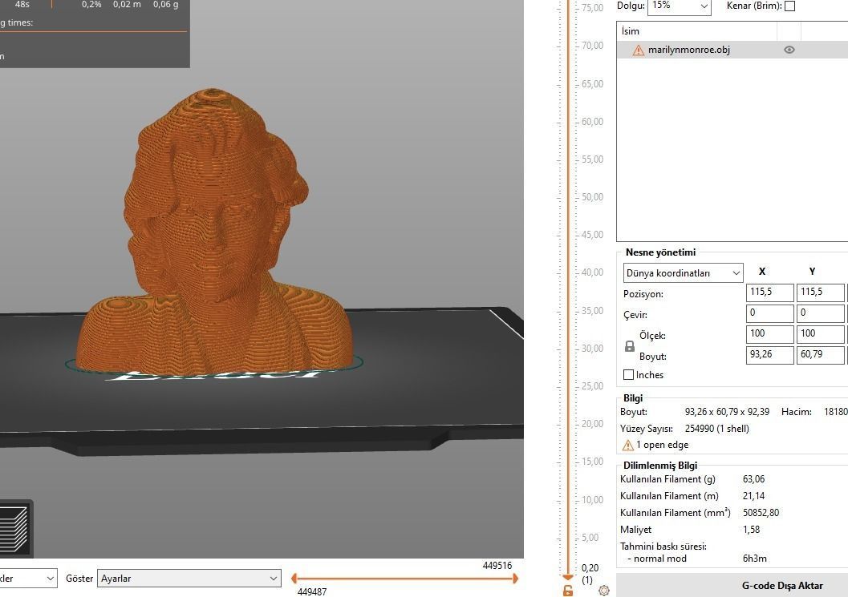Click the warning icon beside marilynmonroe.obj
The height and width of the screenshot is (597, 848).
tap(638, 50)
